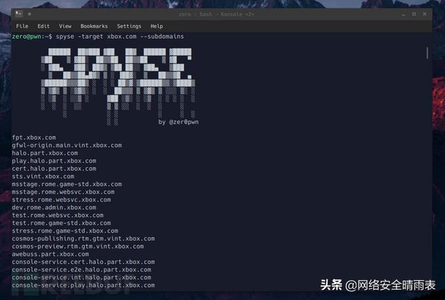Select cosmos-preview.rtm.gtm.vint.xbox.com line
The height and width of the screenshot is (300, 445).
(x=78, y=247)
